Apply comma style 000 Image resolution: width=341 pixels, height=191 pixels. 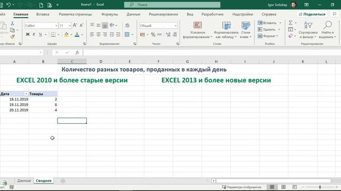pyautogui.click(x=160, y=34)
